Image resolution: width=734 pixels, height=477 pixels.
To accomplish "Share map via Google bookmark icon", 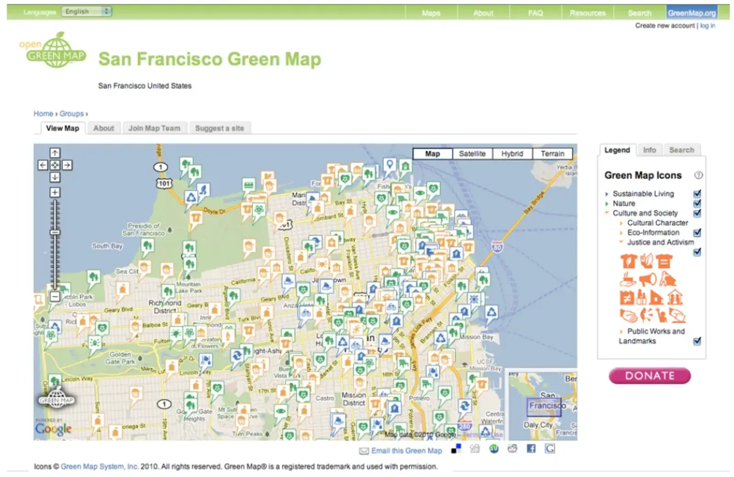I will pos(550,449).
